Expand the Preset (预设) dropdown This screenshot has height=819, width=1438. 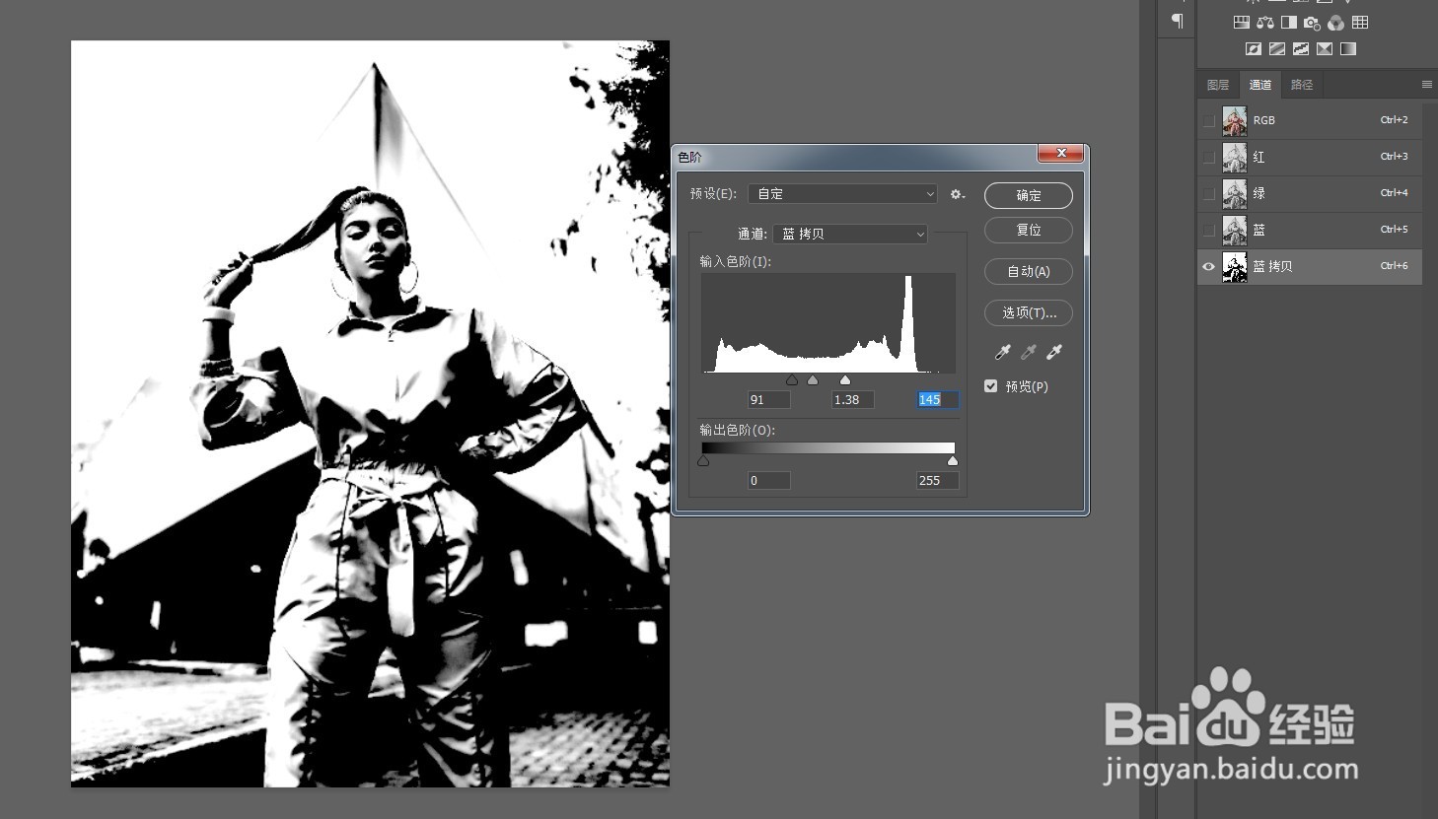pyautogui.click(x=842, y=194)
